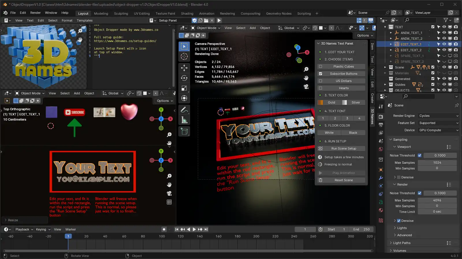Click the toggle camera view icon in camera viewport
The image size is (462, 259).
(x=306, y=87)
